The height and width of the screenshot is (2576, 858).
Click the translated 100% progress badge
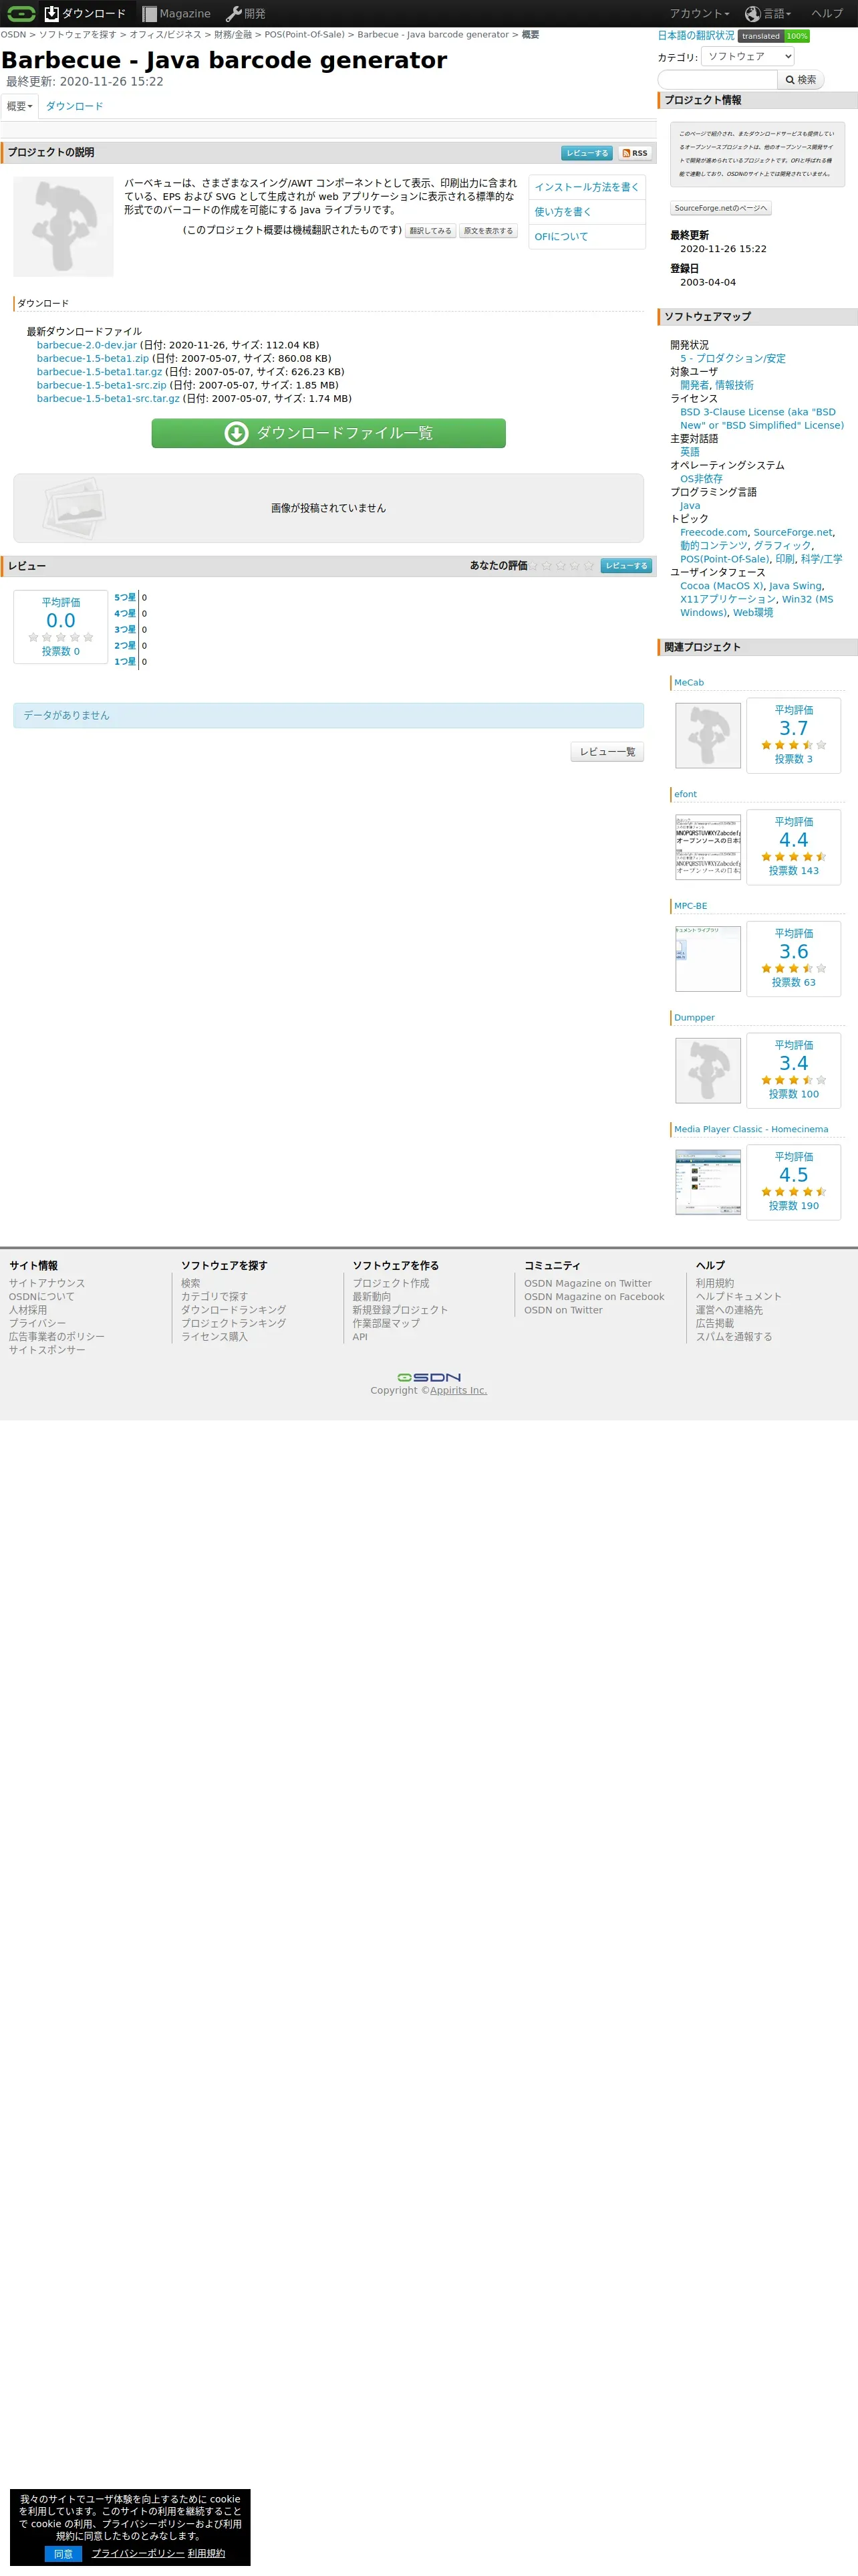pyautogui.click(x=774, y=36)
